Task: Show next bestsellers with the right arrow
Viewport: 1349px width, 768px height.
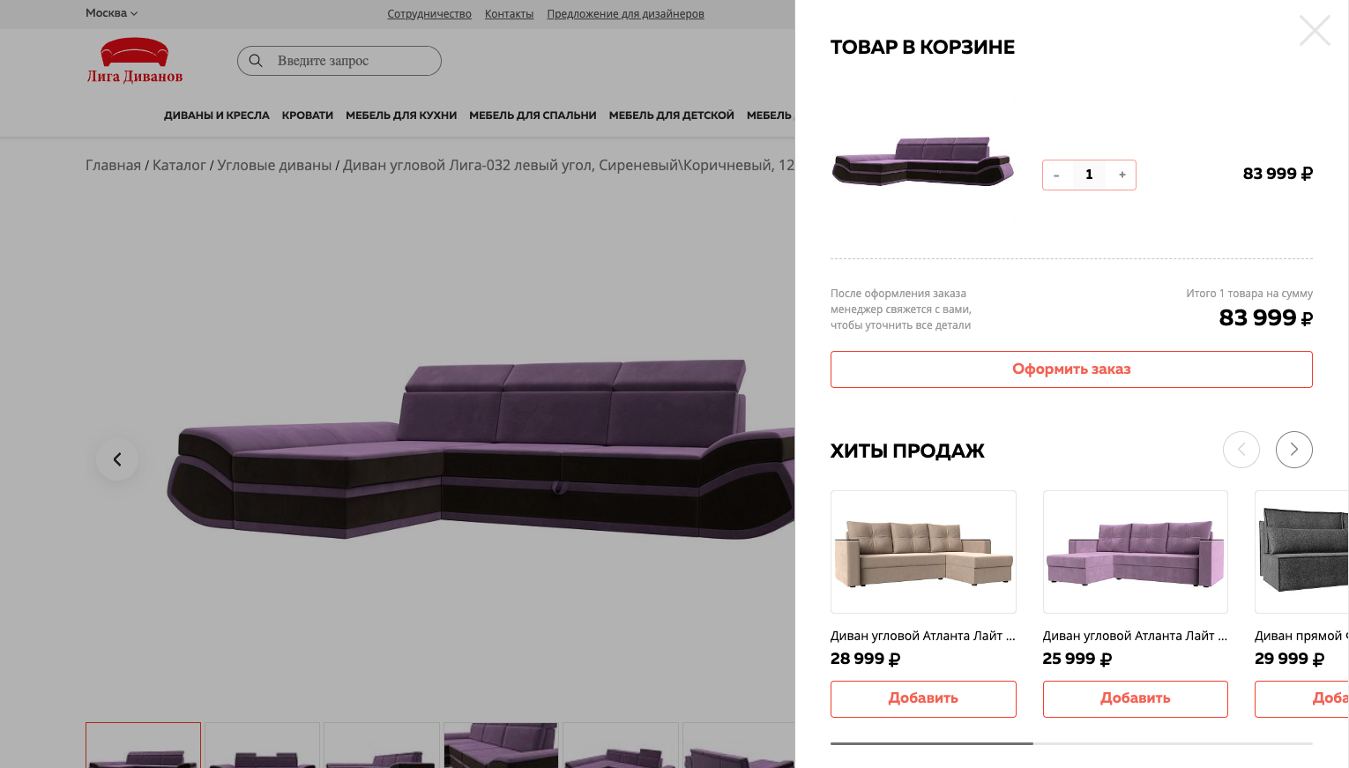Action: 1293,450
